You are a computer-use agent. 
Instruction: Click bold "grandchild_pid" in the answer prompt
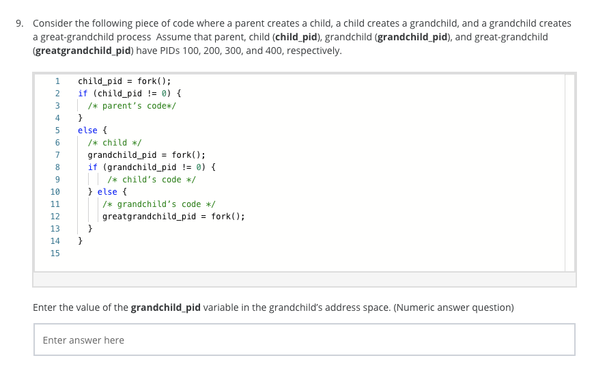(x=165, y=307)
